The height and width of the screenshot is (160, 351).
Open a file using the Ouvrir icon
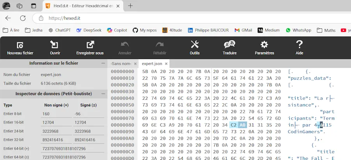coord(55,48)
